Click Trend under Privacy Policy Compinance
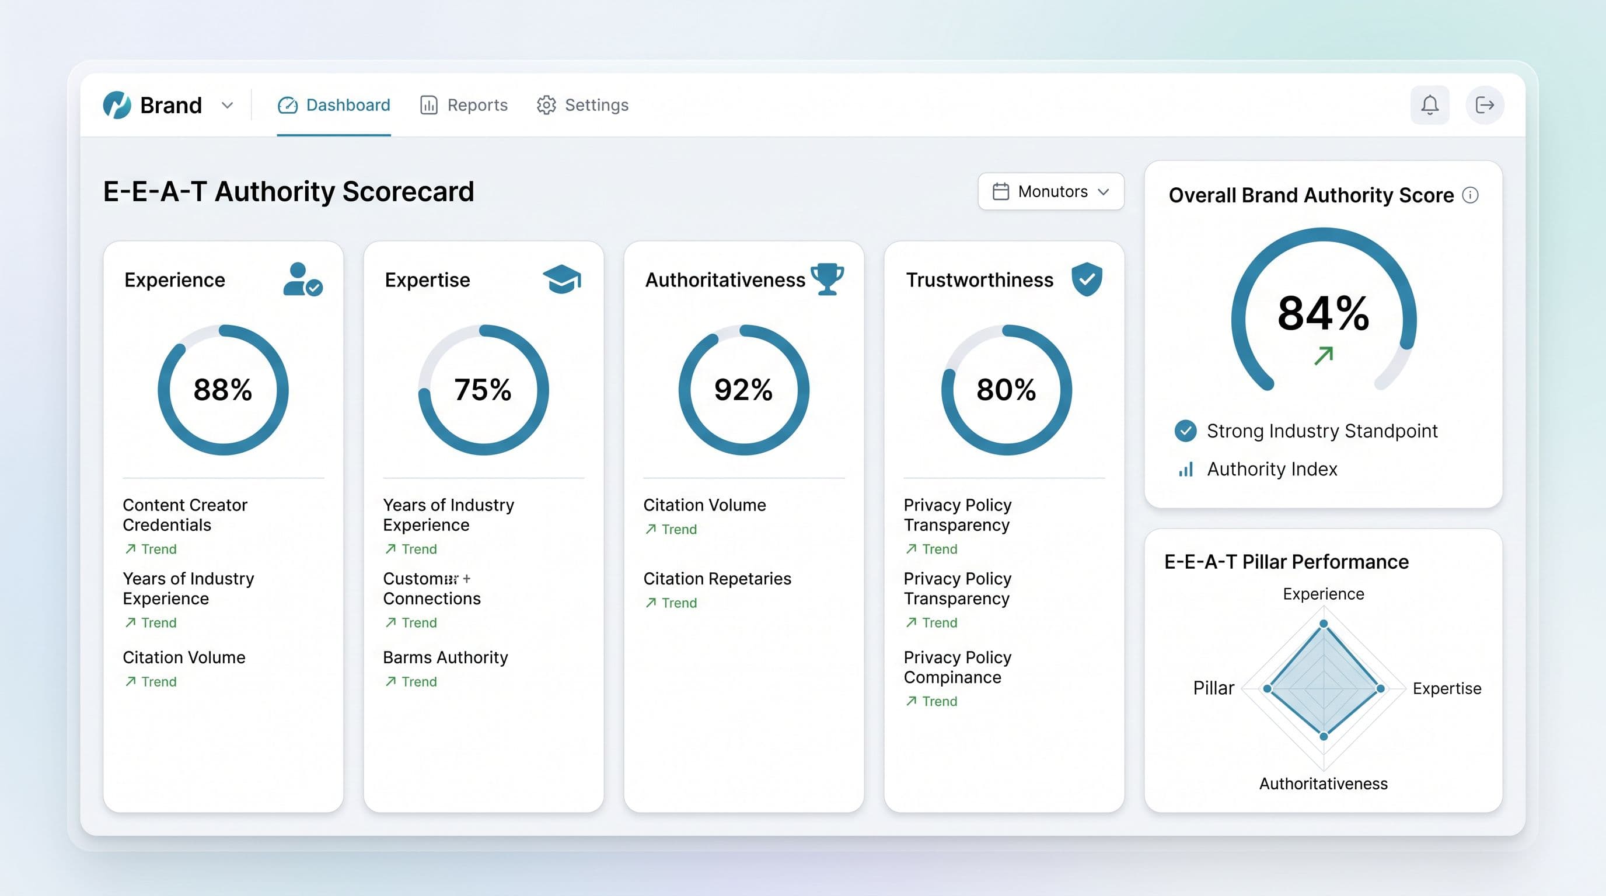The width and height of the screenshot is (1606, 896). (931, 701)
